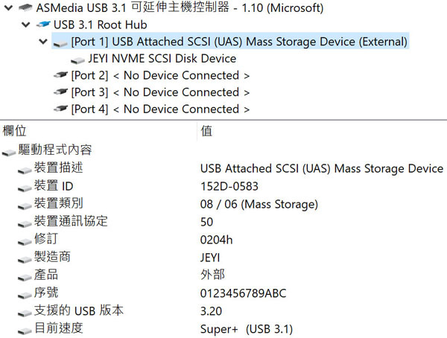Select Port 2 No Device Connected entry
447x338 pixels.
click(160, 75)
